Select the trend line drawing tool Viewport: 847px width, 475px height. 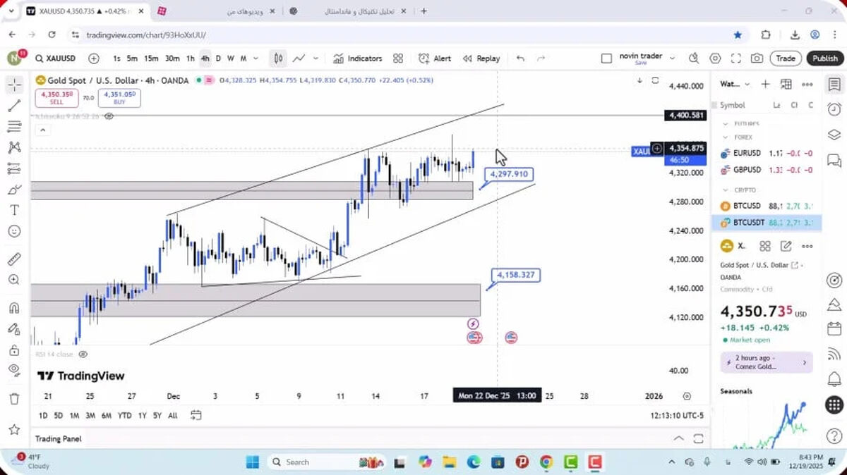(x=14, y=106)
